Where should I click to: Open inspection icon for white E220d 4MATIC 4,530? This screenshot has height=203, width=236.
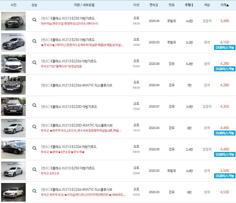(x=34, y=191)
